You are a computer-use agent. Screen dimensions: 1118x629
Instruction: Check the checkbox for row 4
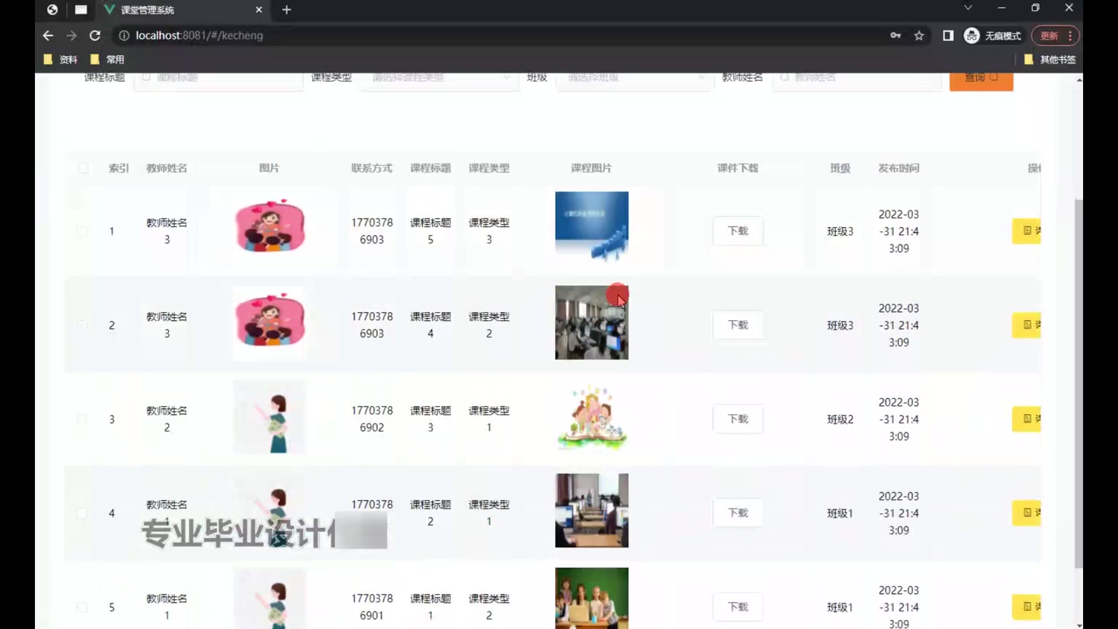tap(82, 514)
